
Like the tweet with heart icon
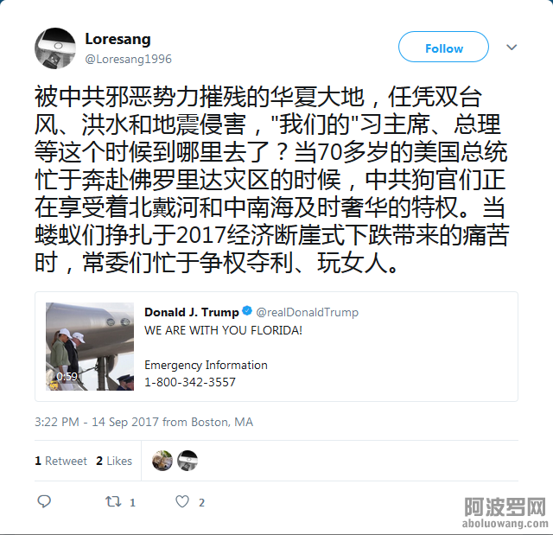coord(182,501)
